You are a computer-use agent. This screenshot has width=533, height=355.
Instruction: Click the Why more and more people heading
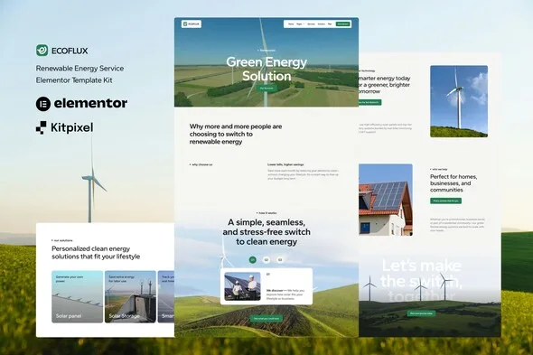click(x=236, y=134)
